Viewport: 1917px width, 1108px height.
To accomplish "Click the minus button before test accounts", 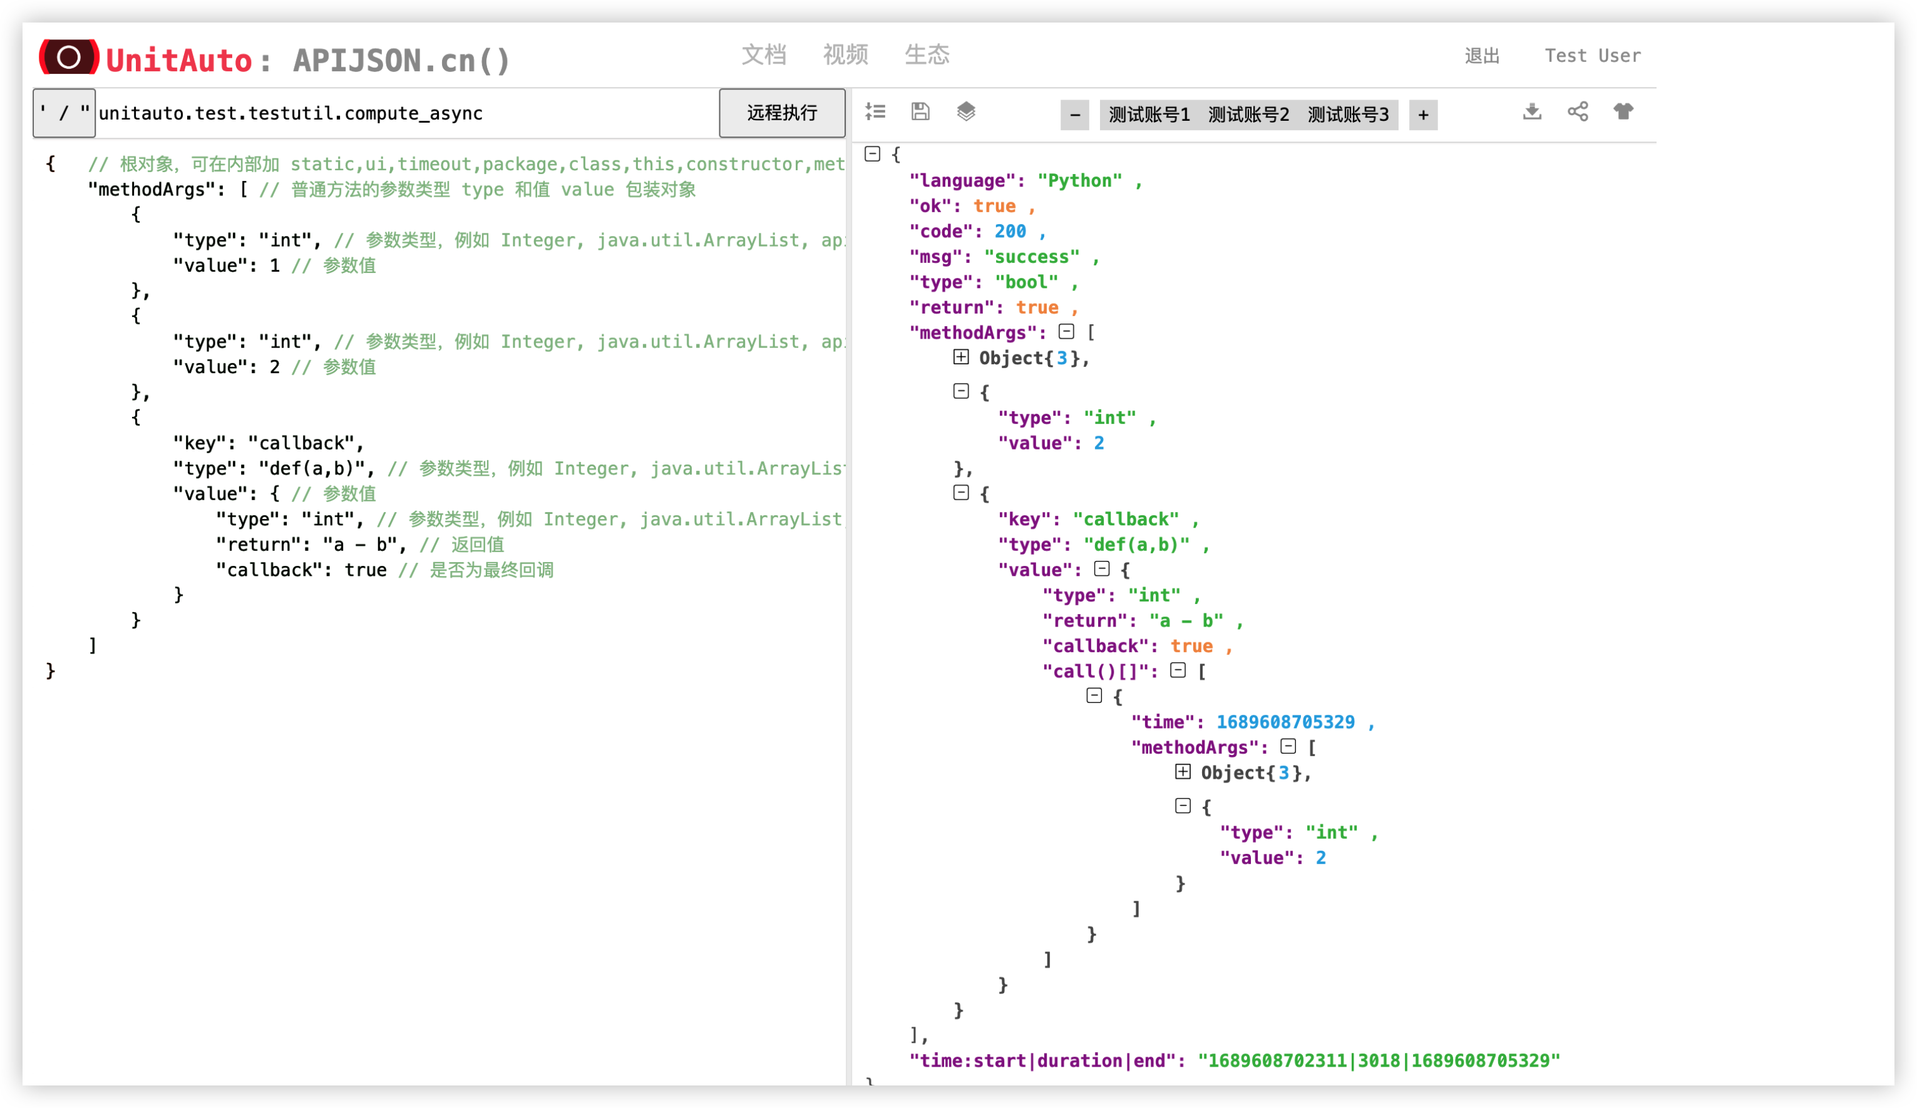I will pos(1075,115).
